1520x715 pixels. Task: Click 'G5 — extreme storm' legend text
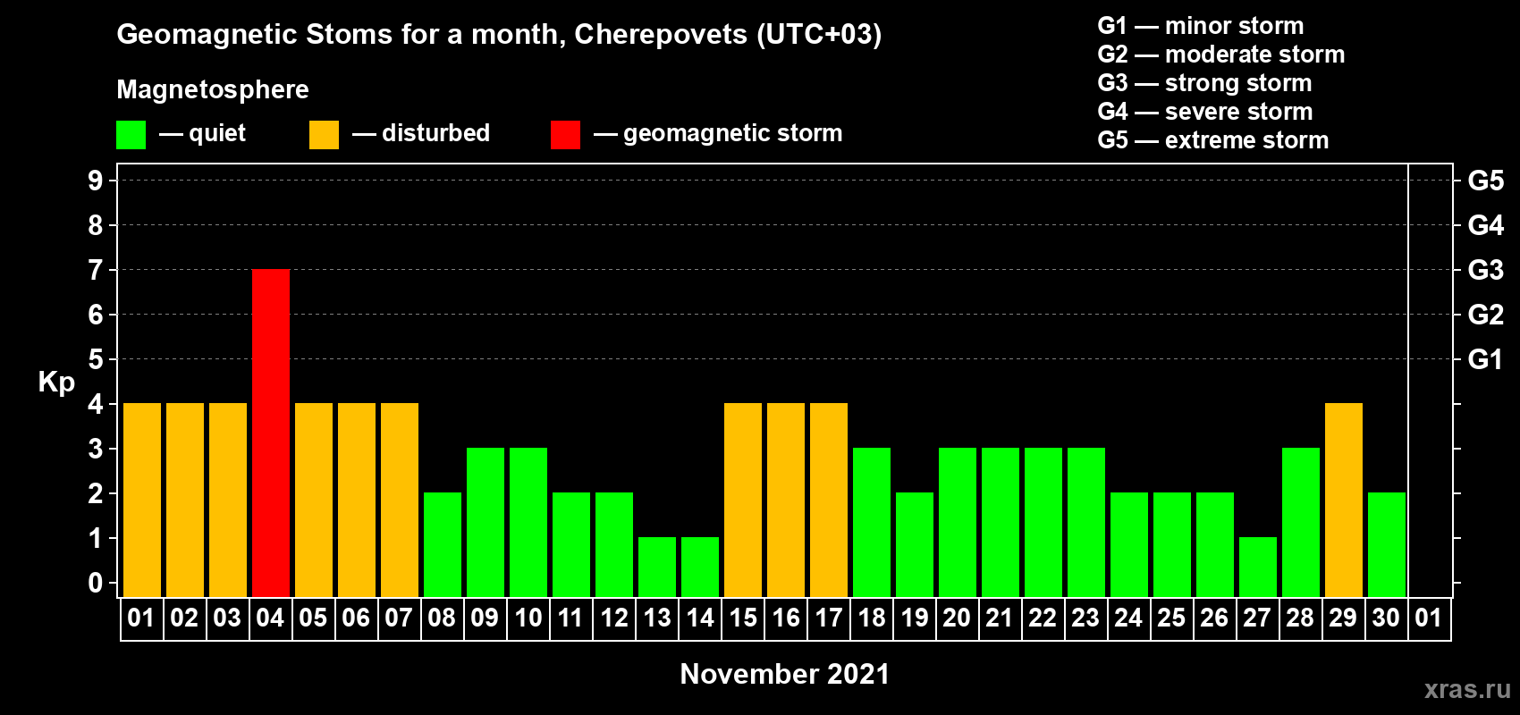coord(1213,140)
